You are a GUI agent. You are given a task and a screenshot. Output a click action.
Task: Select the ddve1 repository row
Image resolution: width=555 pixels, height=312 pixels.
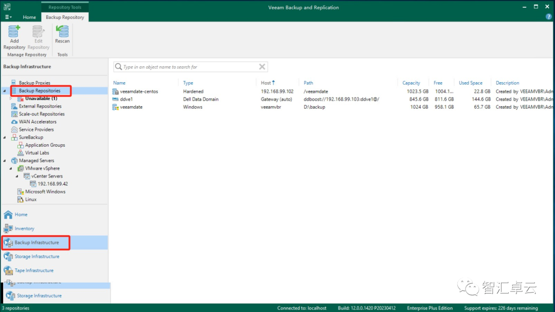332,99
